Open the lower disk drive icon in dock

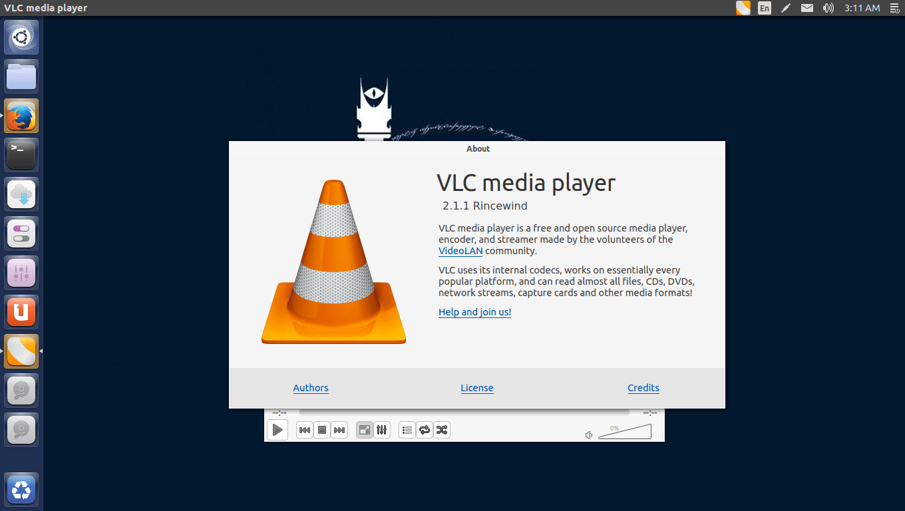(21, 430)
